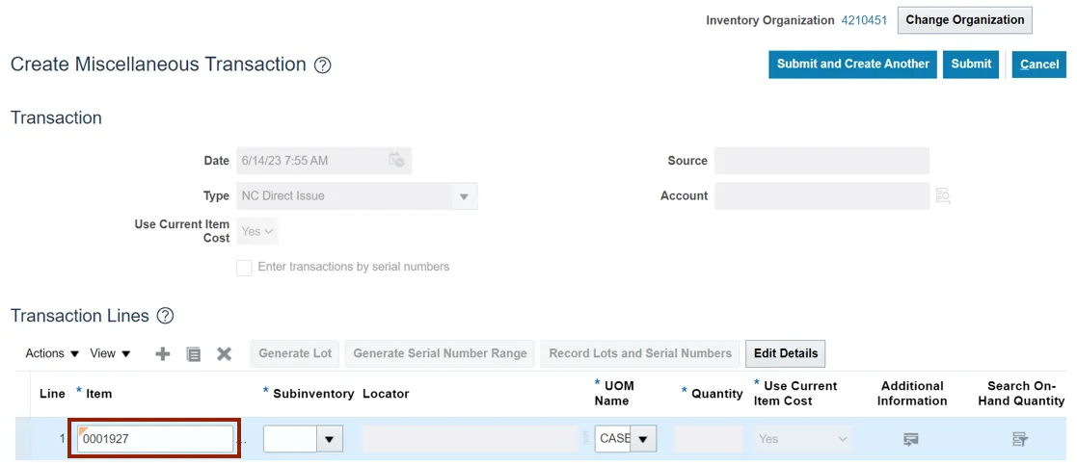Expand the UOM Name dropdown
Viewport: 1077px width, 465px height.
(x=643, y=439)
